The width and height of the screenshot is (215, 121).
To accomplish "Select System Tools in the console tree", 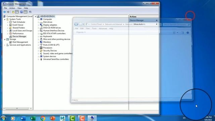I will pyautogui.click(x=15, y=19).
